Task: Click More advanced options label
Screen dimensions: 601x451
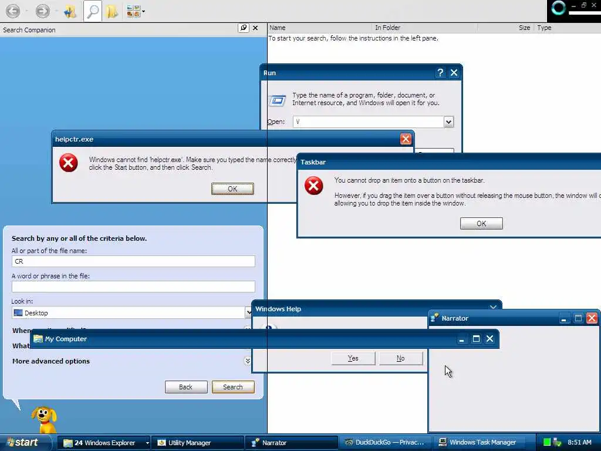Action: [x=51, y=361]
